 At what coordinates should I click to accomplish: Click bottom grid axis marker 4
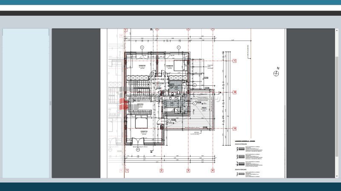point(212,171)
